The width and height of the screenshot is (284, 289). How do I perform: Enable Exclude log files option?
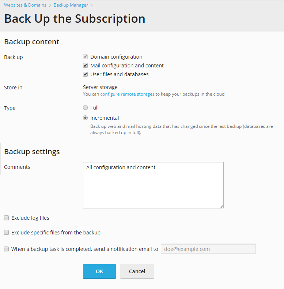point(6,218)
